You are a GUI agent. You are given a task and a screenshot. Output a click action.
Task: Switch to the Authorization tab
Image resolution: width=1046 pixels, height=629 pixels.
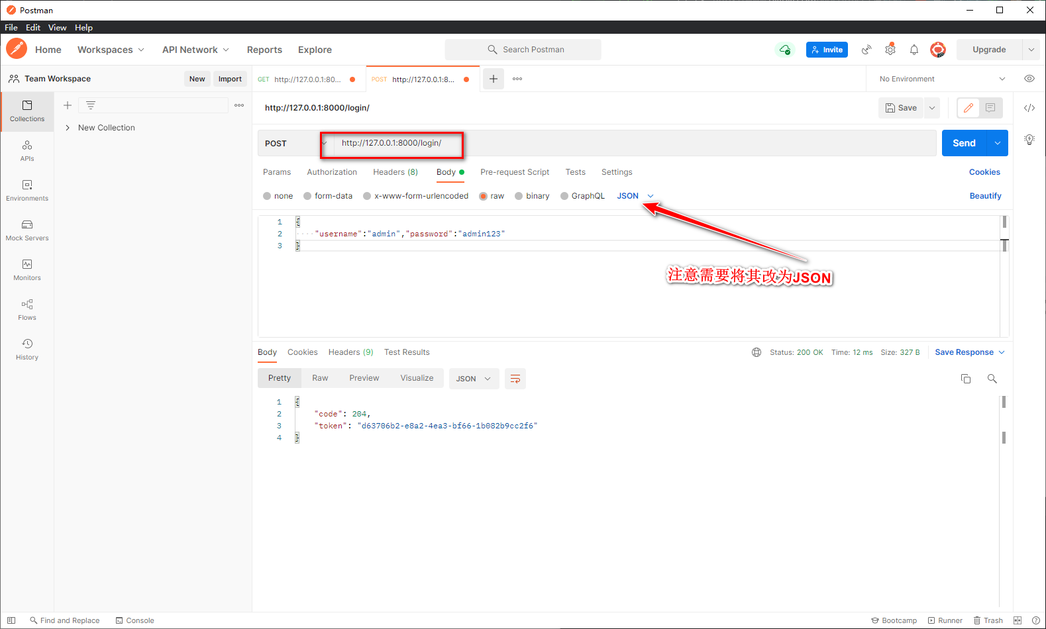click(332, 172)
